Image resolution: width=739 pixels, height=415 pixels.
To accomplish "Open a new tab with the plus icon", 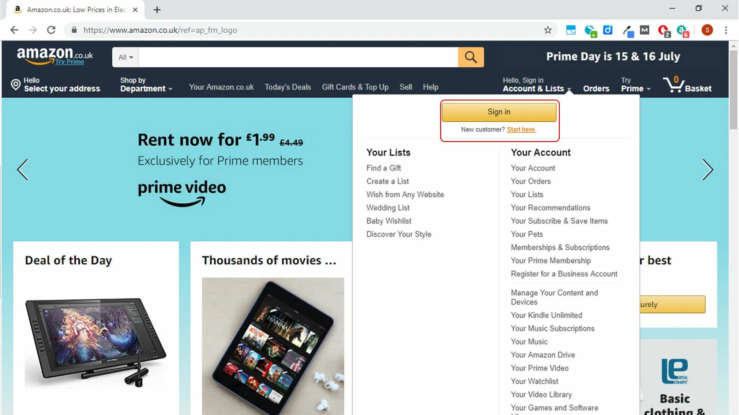I will coord(157,10).
